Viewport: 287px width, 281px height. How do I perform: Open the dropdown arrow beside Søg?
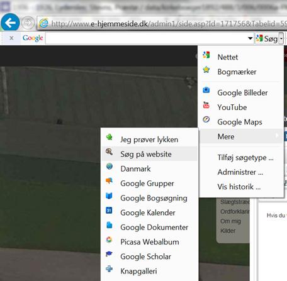click(x=281, y=38)
